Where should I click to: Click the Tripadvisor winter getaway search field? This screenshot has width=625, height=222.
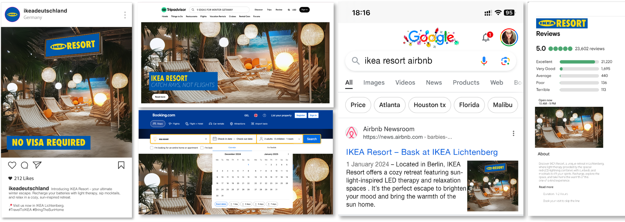coord(219,10)
